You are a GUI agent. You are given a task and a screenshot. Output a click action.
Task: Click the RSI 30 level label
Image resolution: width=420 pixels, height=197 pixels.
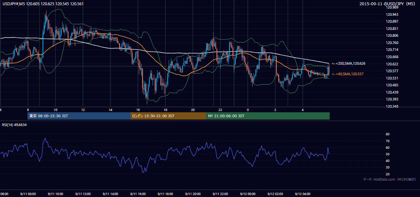point(387,167)
